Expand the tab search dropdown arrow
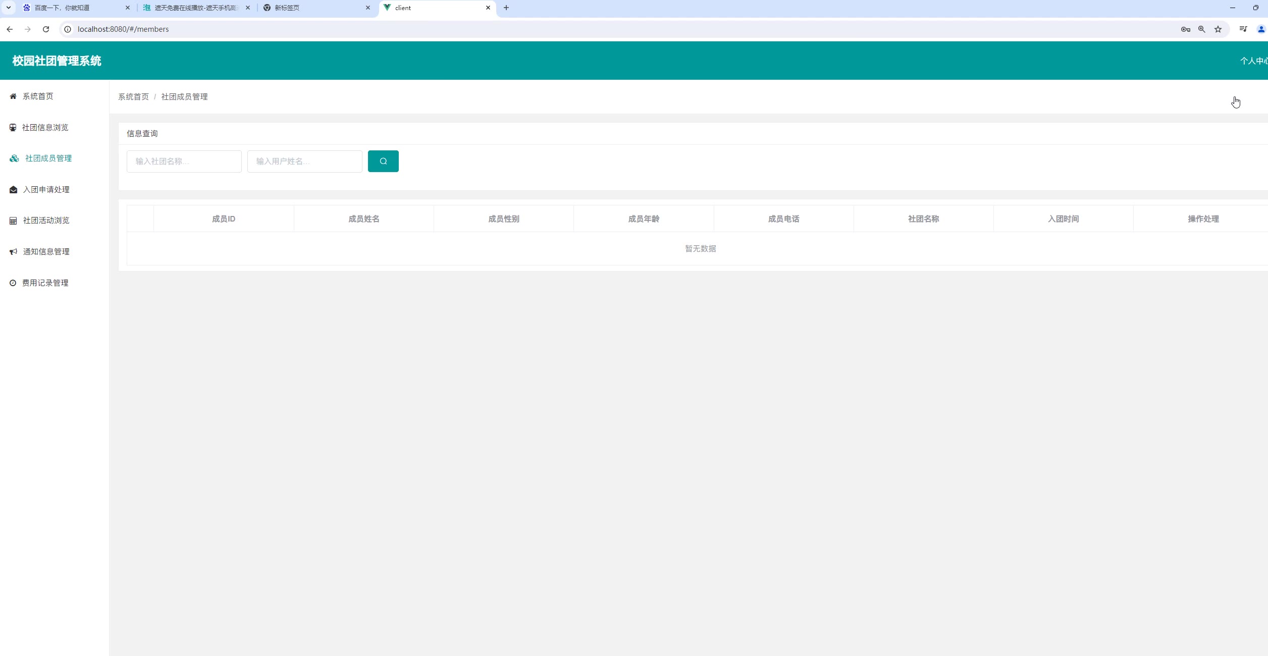This screenshot has height=656, width=1268. 9,8
